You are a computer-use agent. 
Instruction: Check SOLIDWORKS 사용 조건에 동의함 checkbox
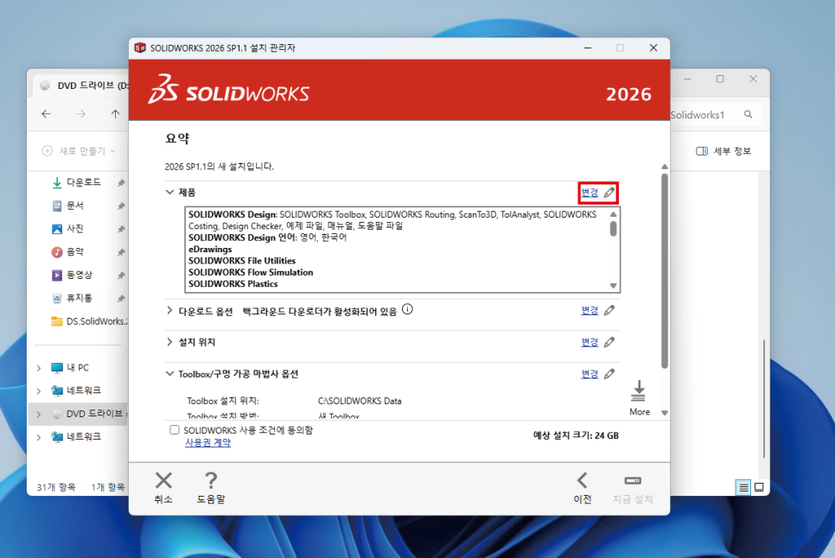tap(174, 430)
